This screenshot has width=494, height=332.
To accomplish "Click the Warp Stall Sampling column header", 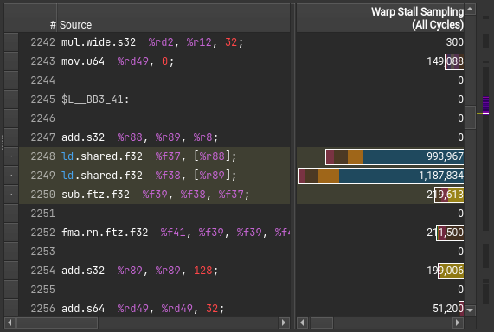I will click(x=381, y=18).
